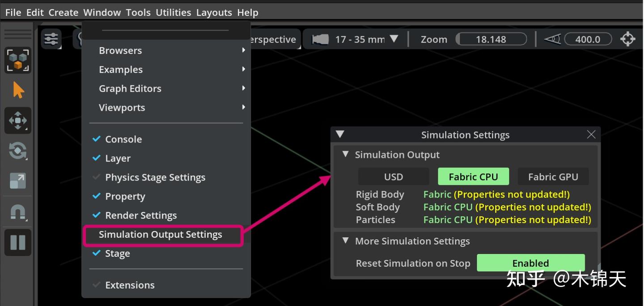Click the pause simulation button
The width and height of the screenshot is (644, 306).
tap(18, 242)
